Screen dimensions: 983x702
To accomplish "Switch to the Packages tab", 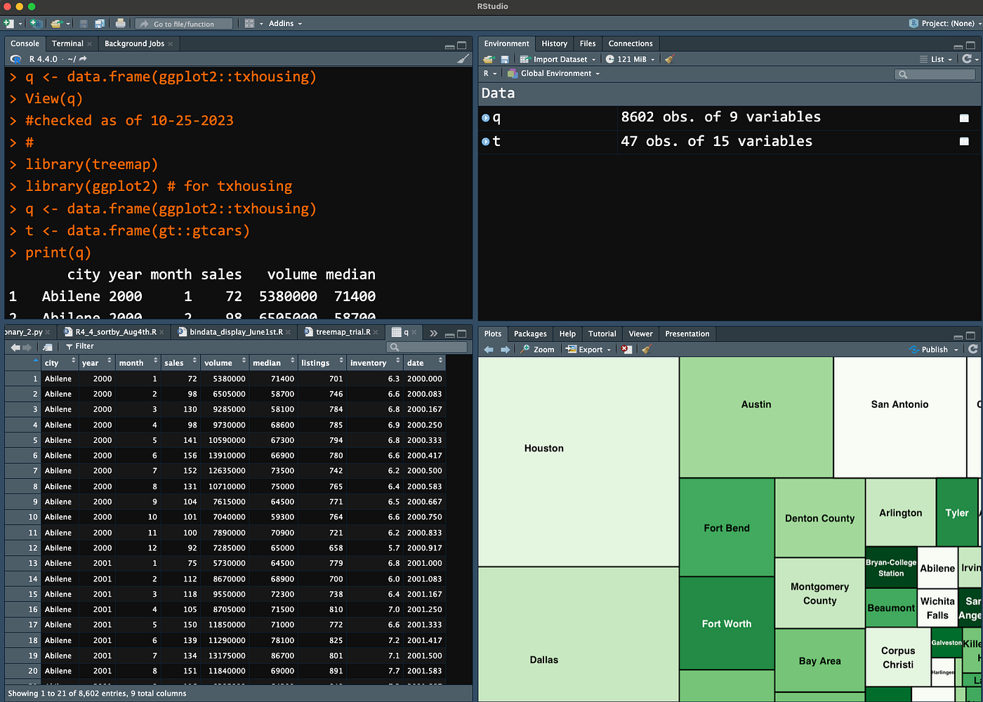I will coord(530,334).
